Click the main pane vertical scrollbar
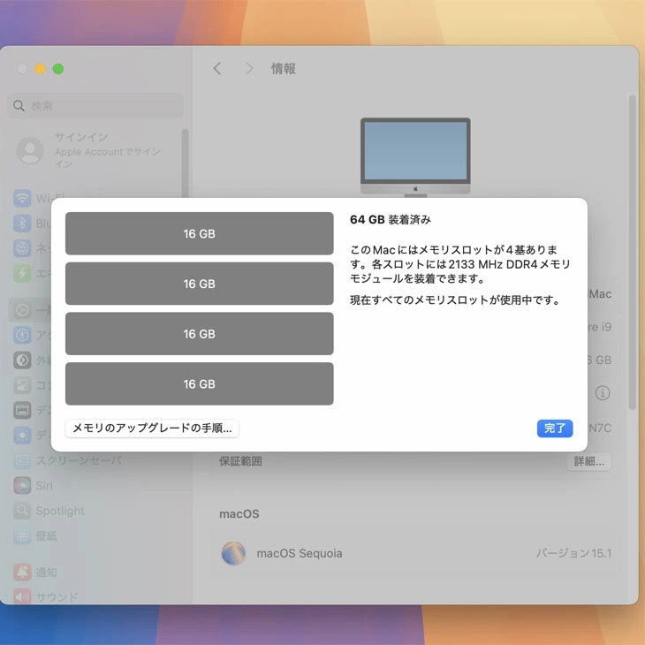Viewport: 645px width, 645px height. (x=633, y=252)
